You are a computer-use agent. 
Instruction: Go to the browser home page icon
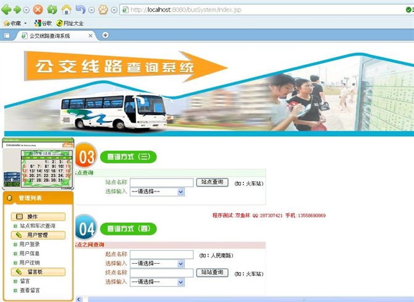coord(66,10)
